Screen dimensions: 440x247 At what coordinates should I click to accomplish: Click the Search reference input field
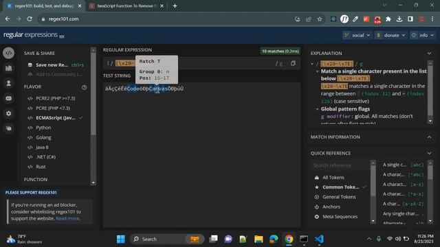pos(340,165)
